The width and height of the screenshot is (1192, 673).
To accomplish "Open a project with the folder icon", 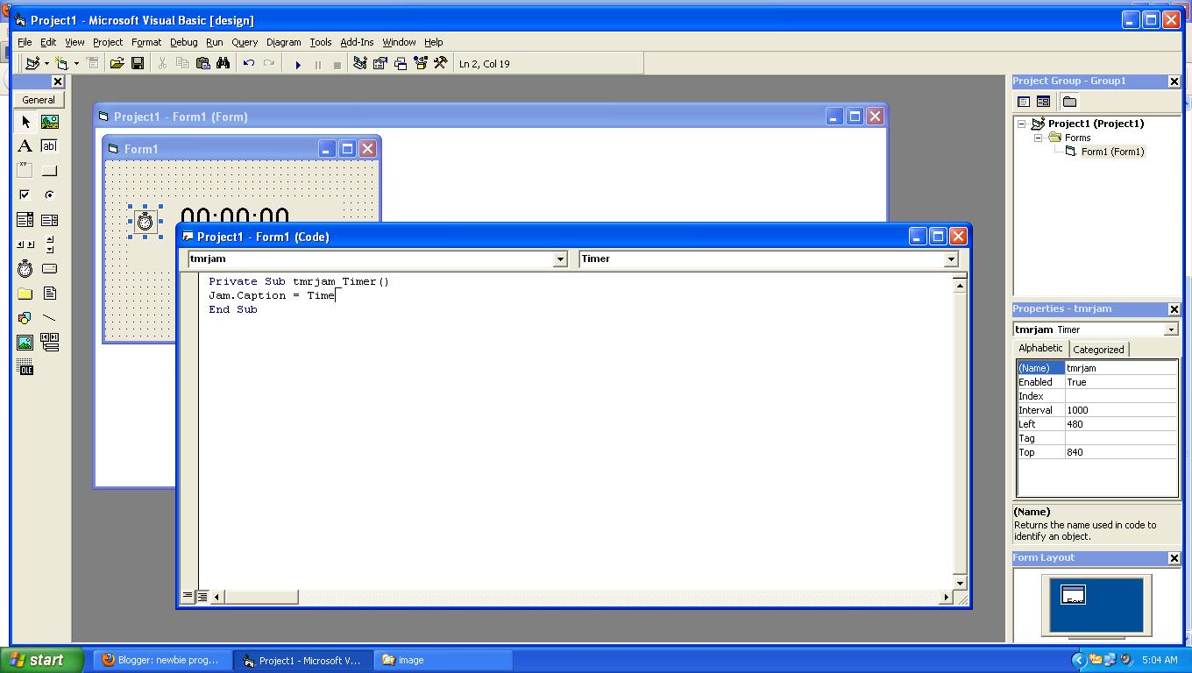I will tap(117, 63).
